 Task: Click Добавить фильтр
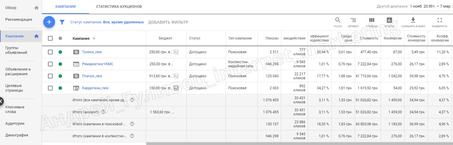[x=168, y=22]
